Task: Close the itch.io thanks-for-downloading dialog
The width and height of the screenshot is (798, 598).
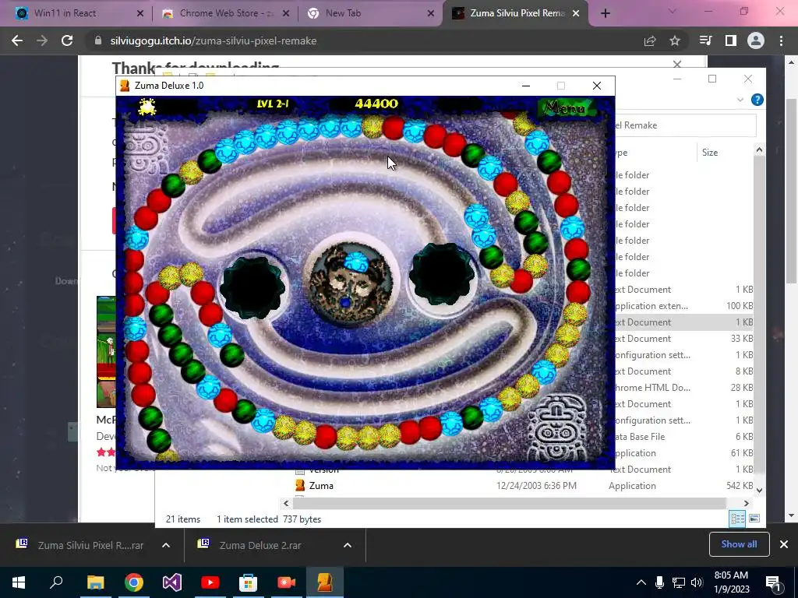Action: click(x=677, y=64)
